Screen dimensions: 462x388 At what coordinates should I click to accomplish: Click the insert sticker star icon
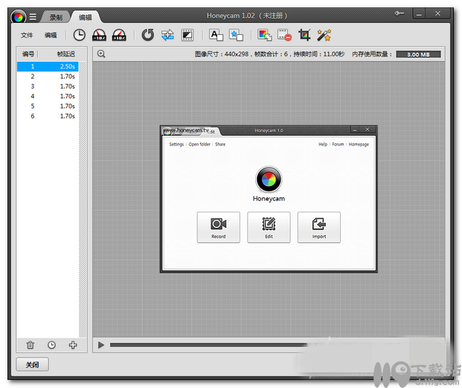click(x=236, y=35)
